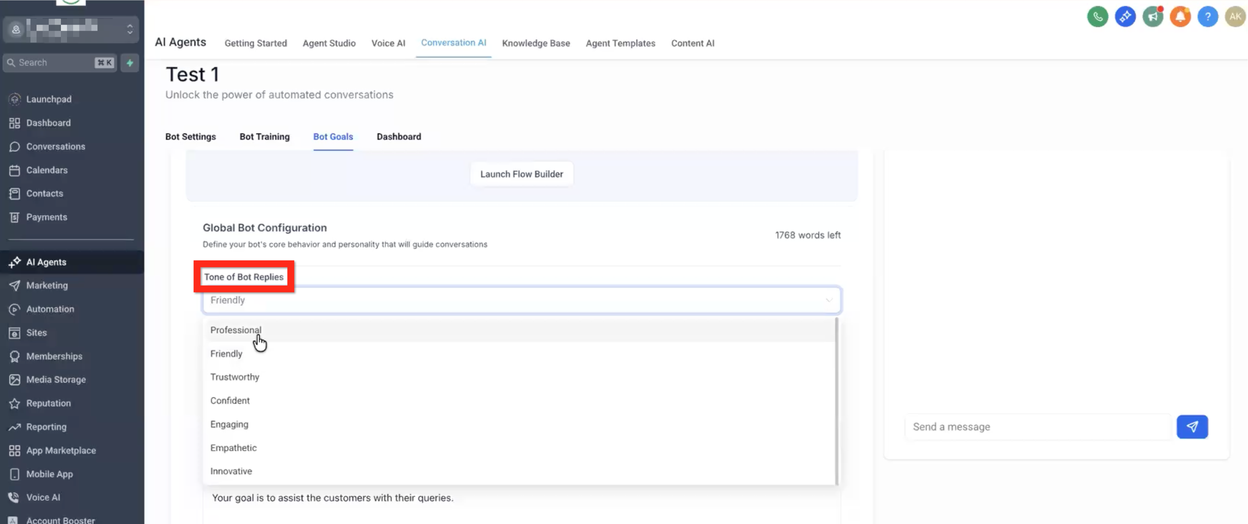Click the green lightning quick-add icon
This screenshot has height=524, width=1248.
point(130,63)
